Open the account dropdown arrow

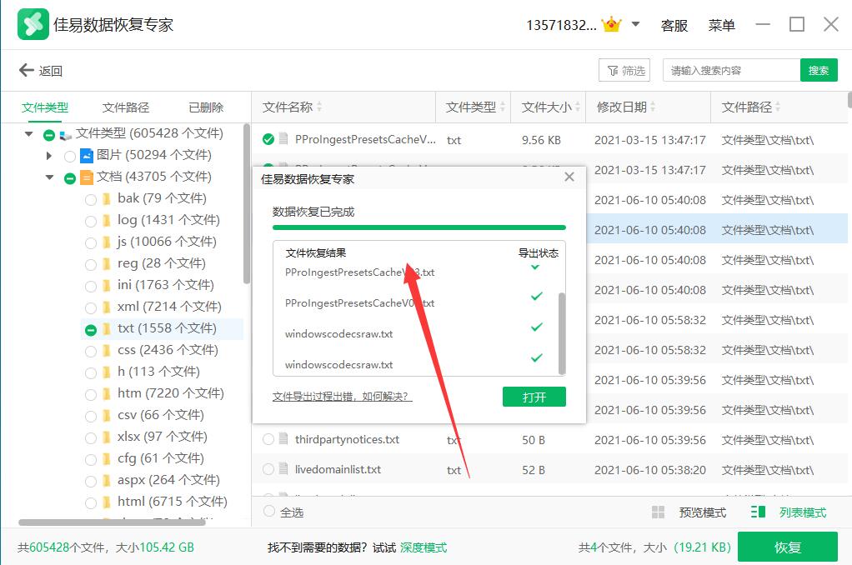(x=636, y=24)
